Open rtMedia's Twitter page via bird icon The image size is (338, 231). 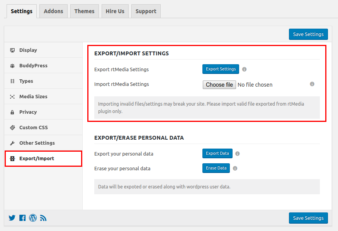click(12, 218)
